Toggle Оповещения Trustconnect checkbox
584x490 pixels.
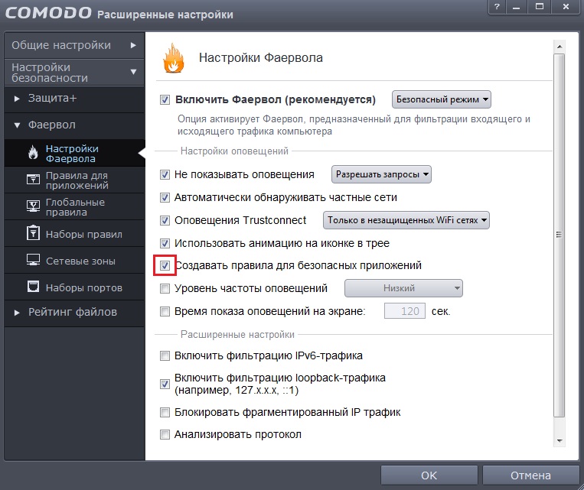point(165,220)
